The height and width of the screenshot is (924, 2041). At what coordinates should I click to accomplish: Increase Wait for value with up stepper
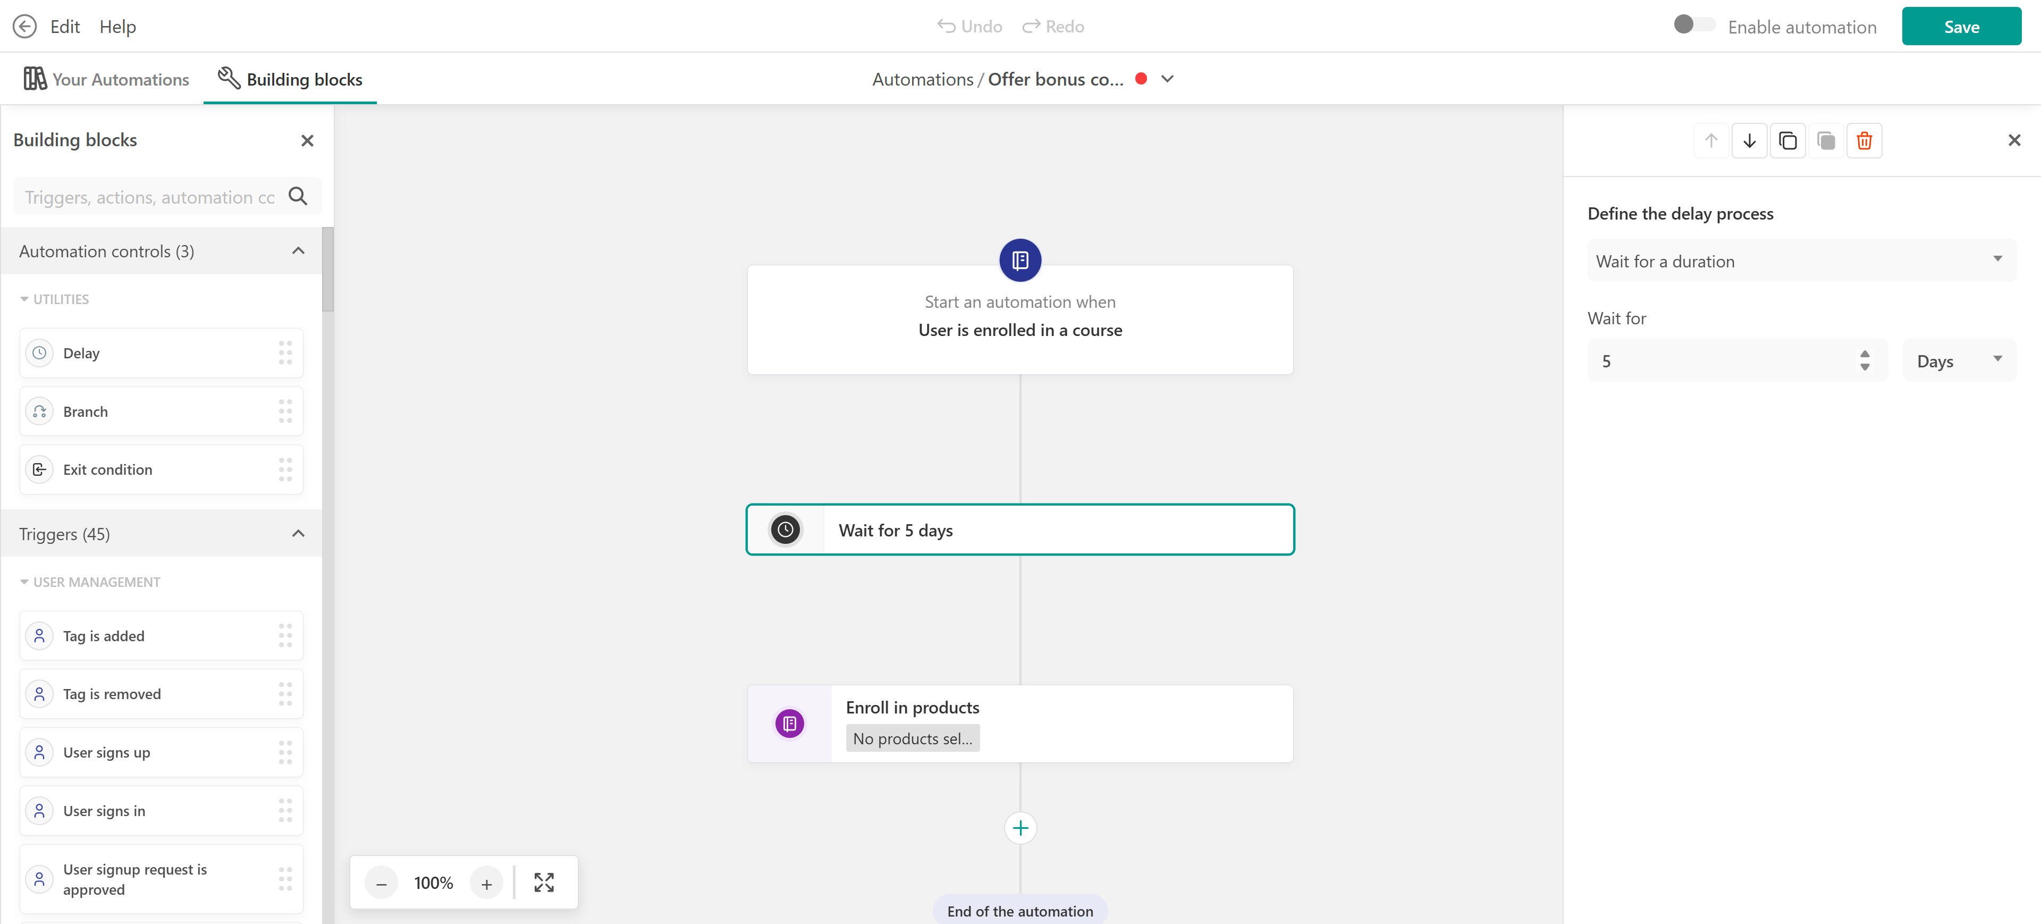(1865, 354)
